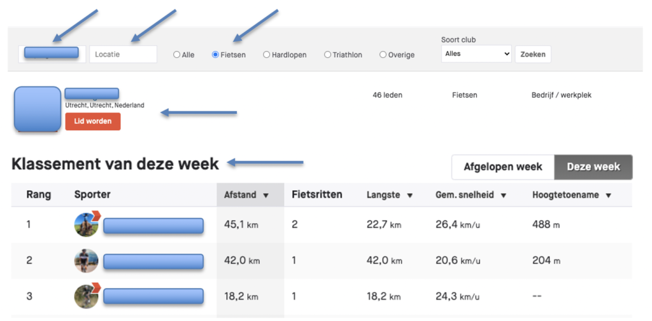Open rank 1 athlete's name link
This screenshot has width=652, height=321.
153,226
